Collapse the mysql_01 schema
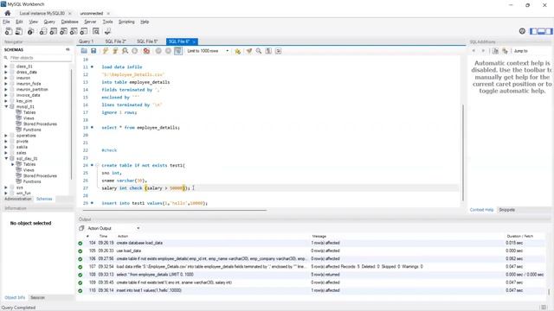The image size is (554, 311). coord(6,106)
